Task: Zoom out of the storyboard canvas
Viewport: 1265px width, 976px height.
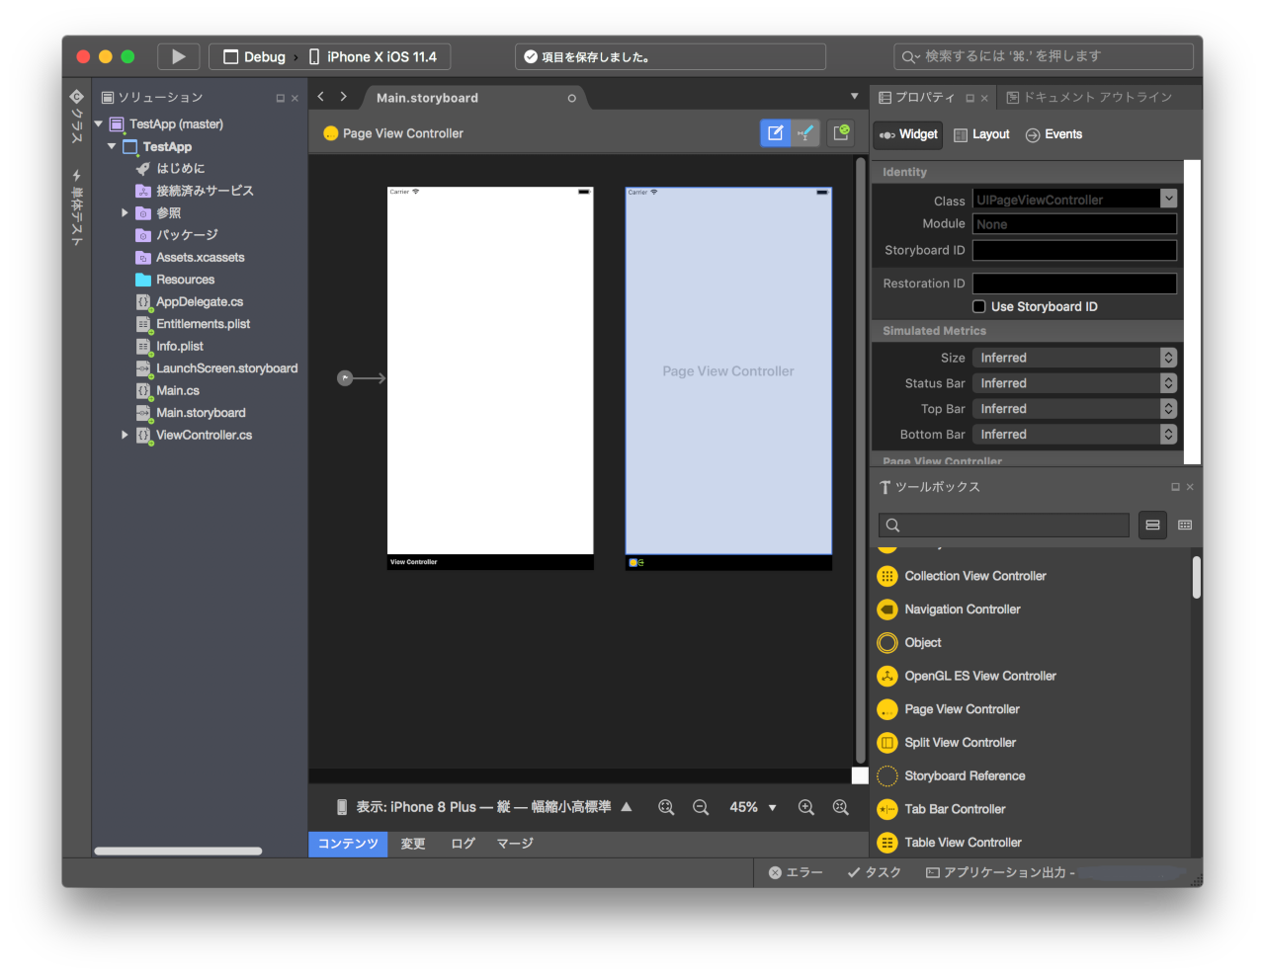Action: click(x=701, y=807)
